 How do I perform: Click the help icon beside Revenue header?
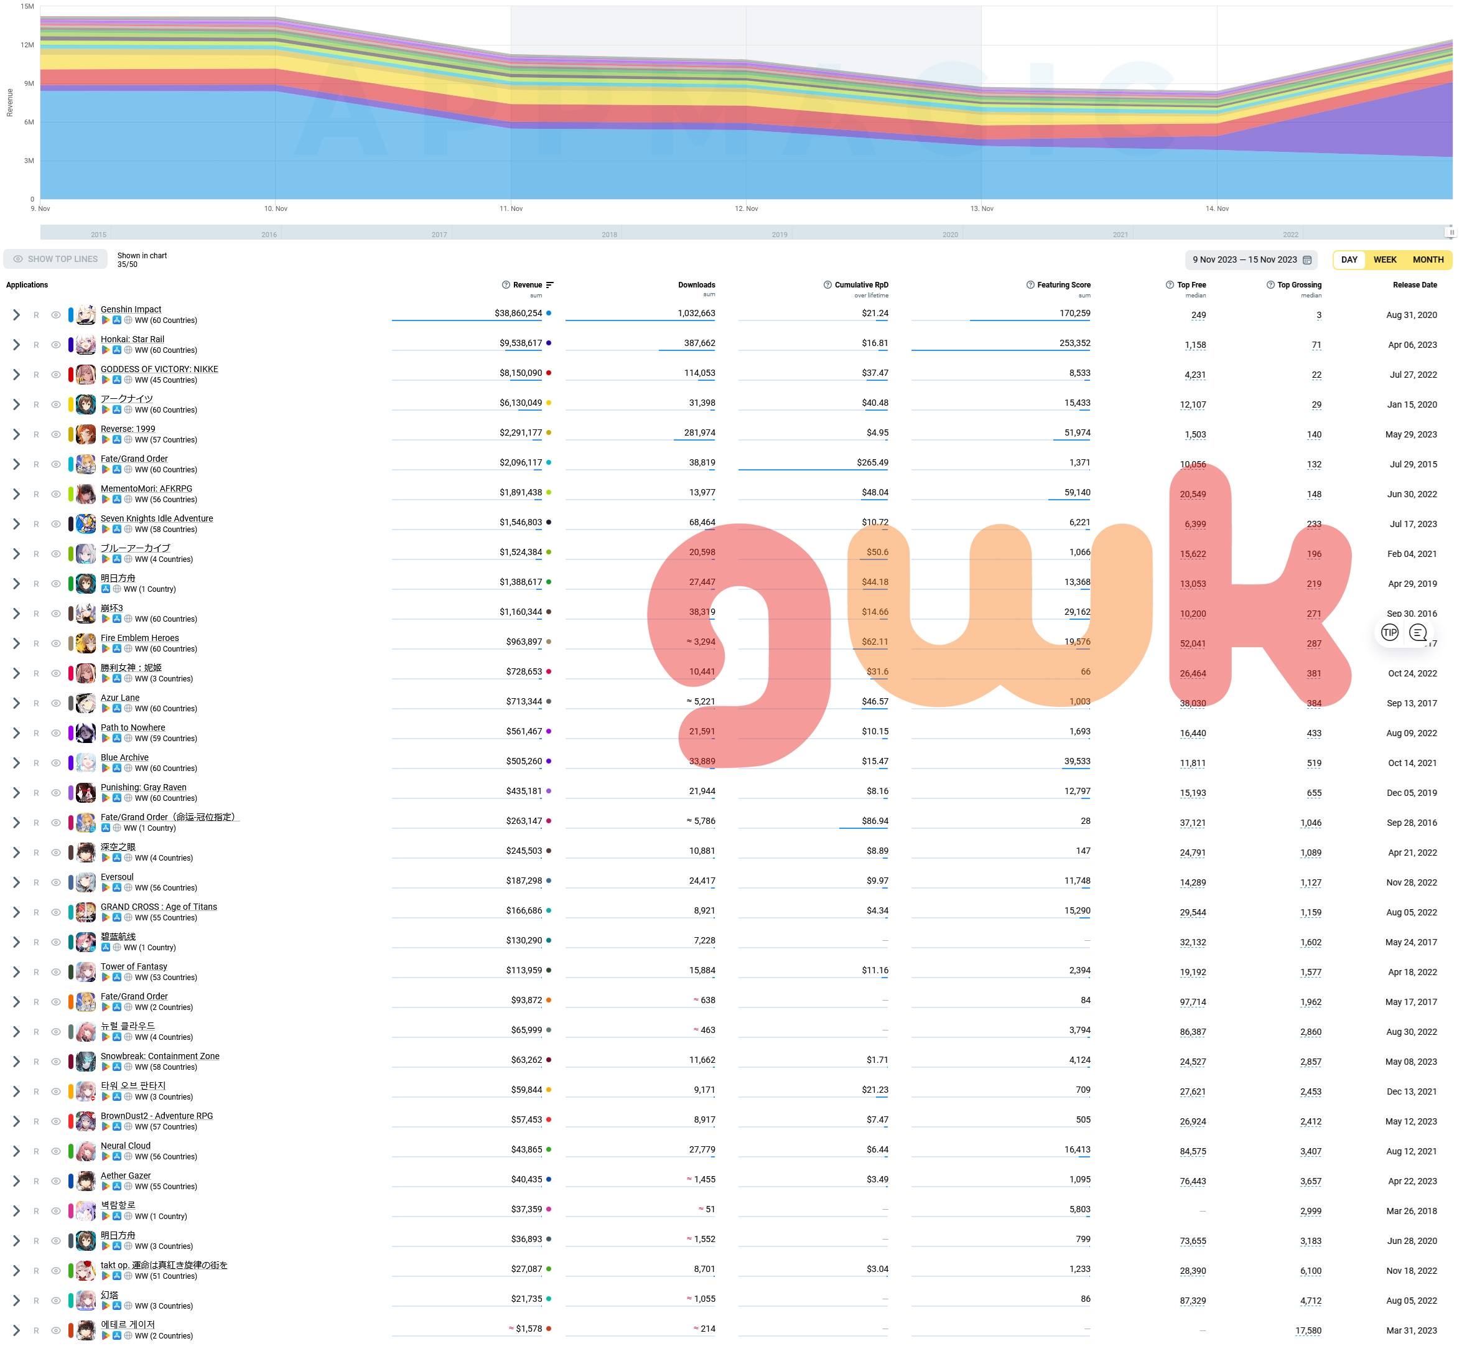coord(505,285)
